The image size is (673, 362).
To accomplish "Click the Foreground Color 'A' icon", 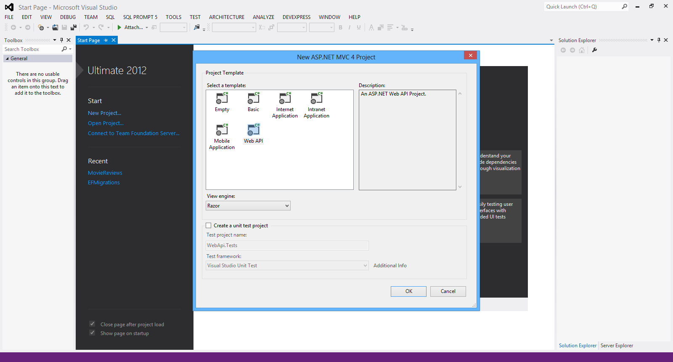I will click(371, 27).
